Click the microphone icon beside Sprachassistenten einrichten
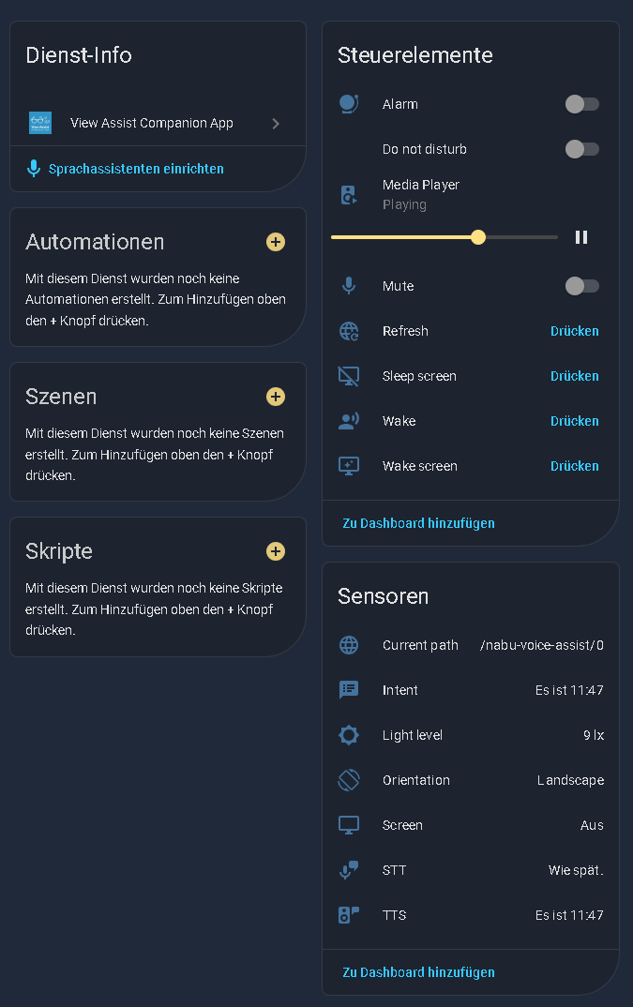This screenshot has width=633, height=1007. tap(34, 169)
